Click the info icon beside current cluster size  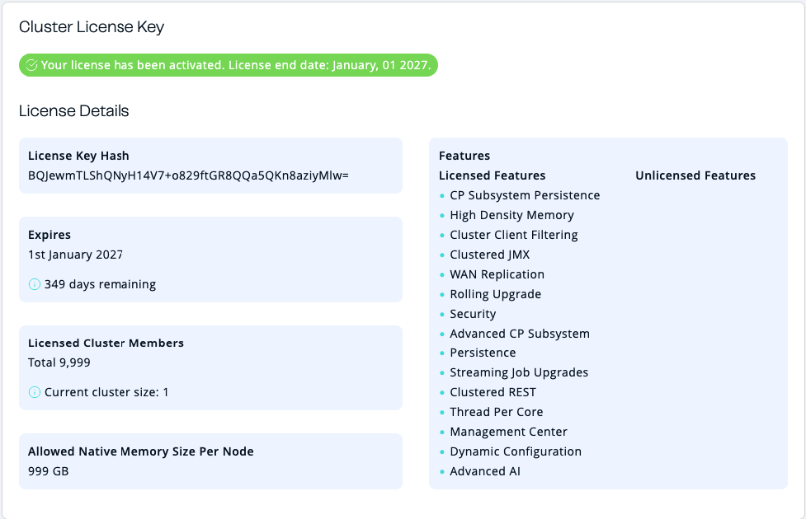(33, 391)
